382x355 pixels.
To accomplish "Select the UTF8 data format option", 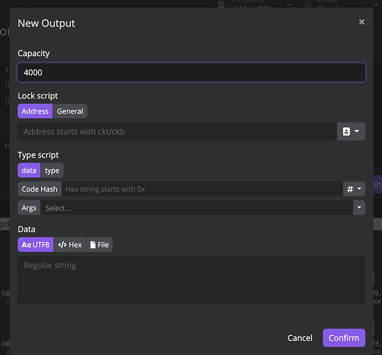I will pyautogui.click(x=36, y=245).
